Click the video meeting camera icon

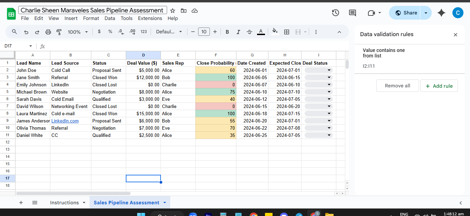point(371,13)
